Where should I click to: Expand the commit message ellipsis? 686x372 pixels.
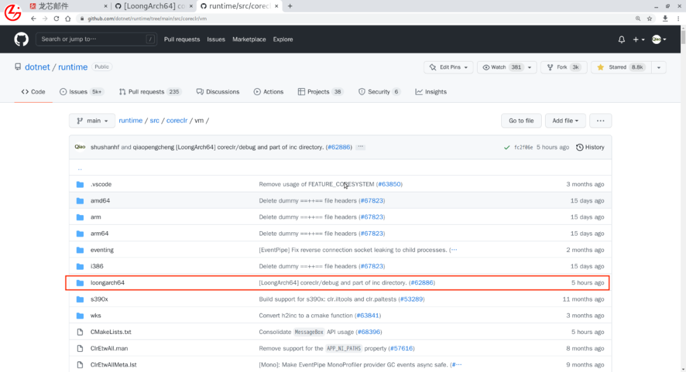coord(360,147)
